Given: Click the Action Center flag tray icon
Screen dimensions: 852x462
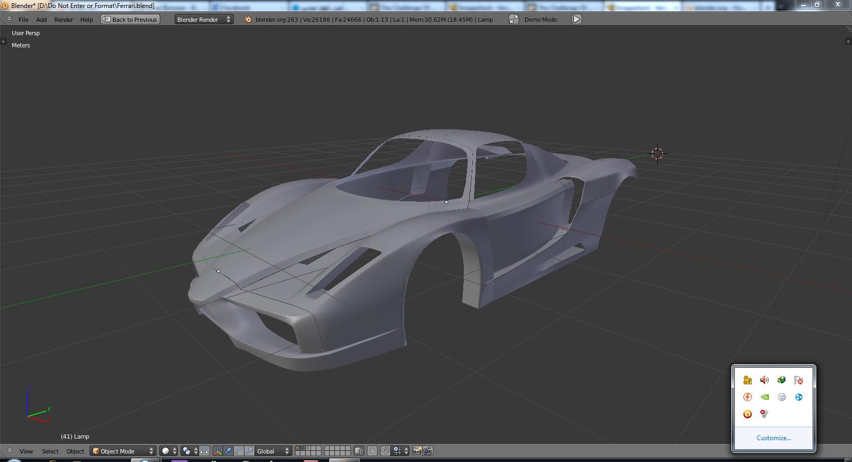Looking at the screenshot, I should [798, 379].
